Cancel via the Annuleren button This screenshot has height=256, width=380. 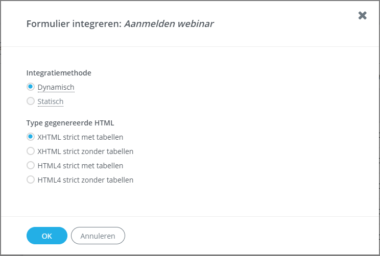(98, 236)
